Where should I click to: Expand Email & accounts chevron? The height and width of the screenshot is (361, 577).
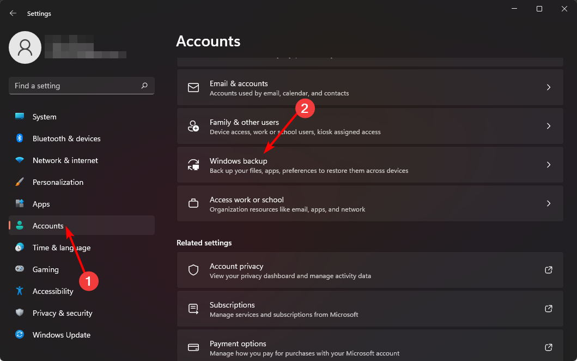pos(549,87)
